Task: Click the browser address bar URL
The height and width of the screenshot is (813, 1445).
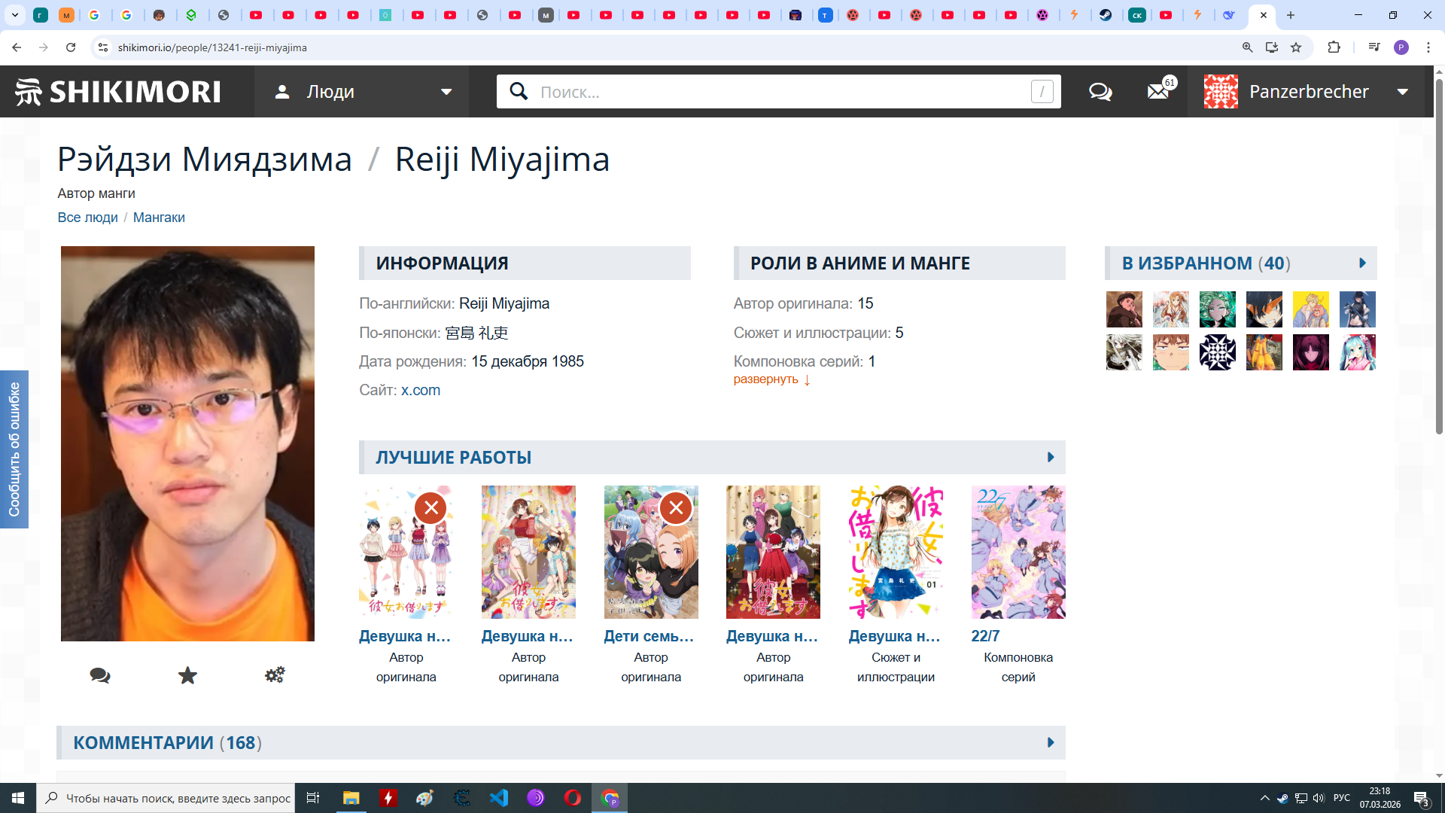Action: tap(212, 47)
